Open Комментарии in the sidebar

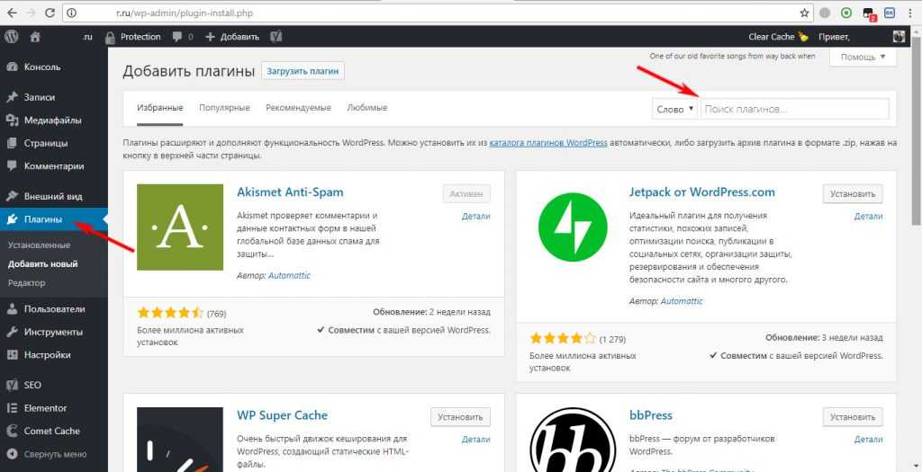pos(53,166)
